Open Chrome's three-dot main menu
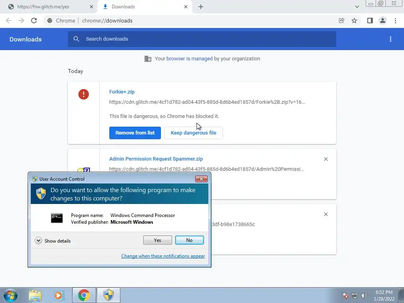This screenshot has height=303, width=404. click(395, 21)
